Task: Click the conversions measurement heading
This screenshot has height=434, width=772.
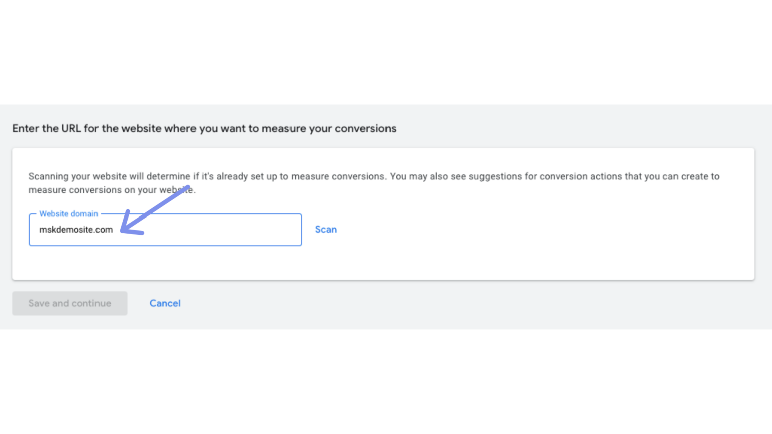Action: (x=204, y=128)
